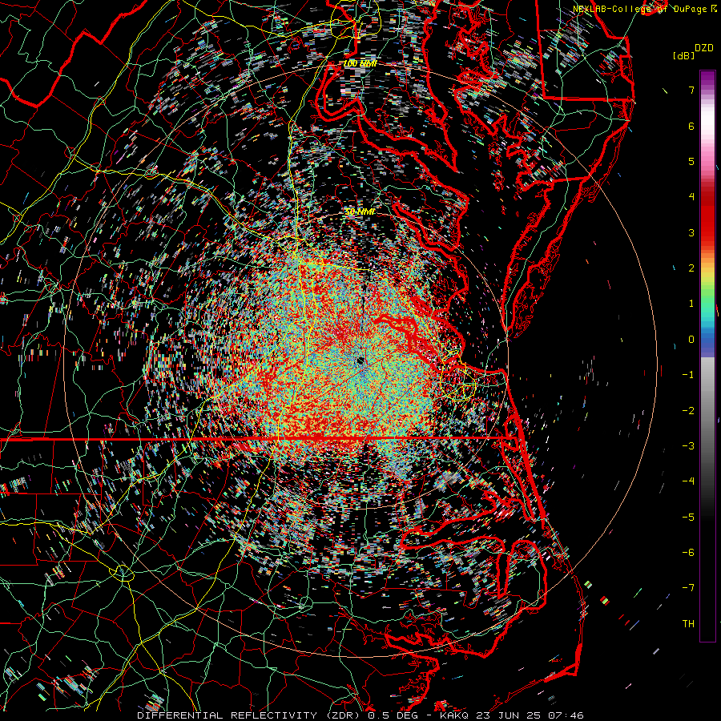Click the -1 dB scale label

click(688, 375)
